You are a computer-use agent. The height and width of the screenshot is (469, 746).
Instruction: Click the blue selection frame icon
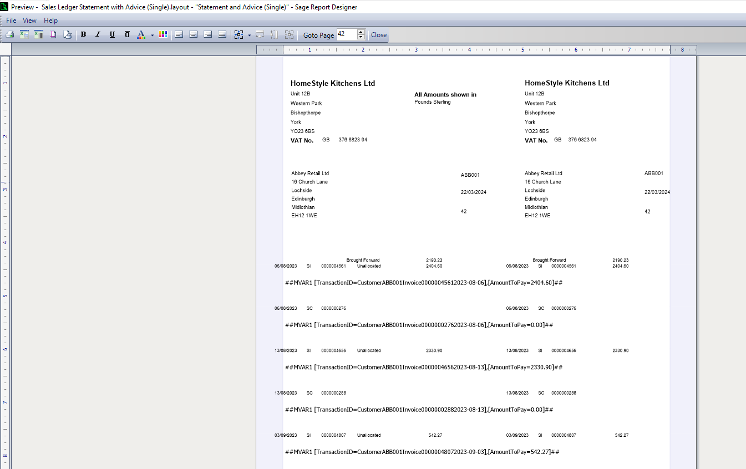[238, 34]
